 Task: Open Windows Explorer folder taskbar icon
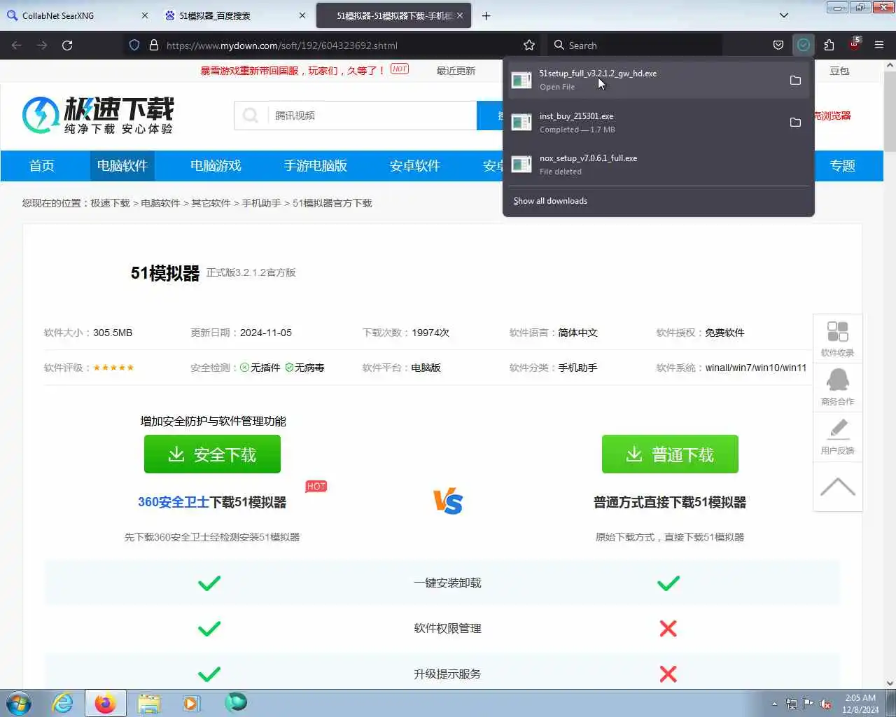point(149,703)
